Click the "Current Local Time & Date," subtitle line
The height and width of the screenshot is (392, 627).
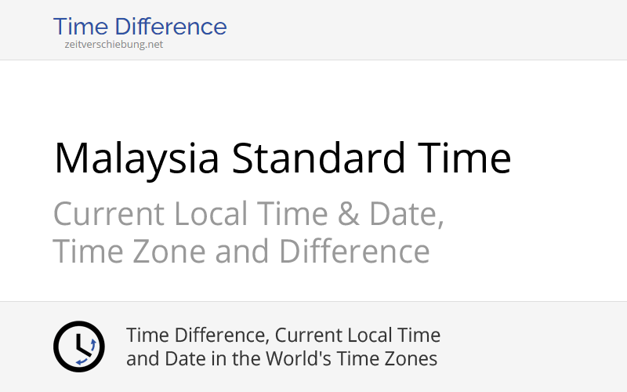click(248, 213)
